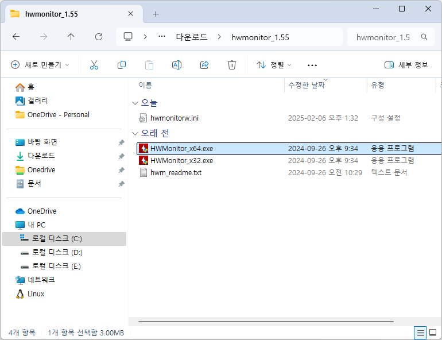
Task: Click hwmonitor_1.55 in the address bar
Action: click(x=260, y=37)
